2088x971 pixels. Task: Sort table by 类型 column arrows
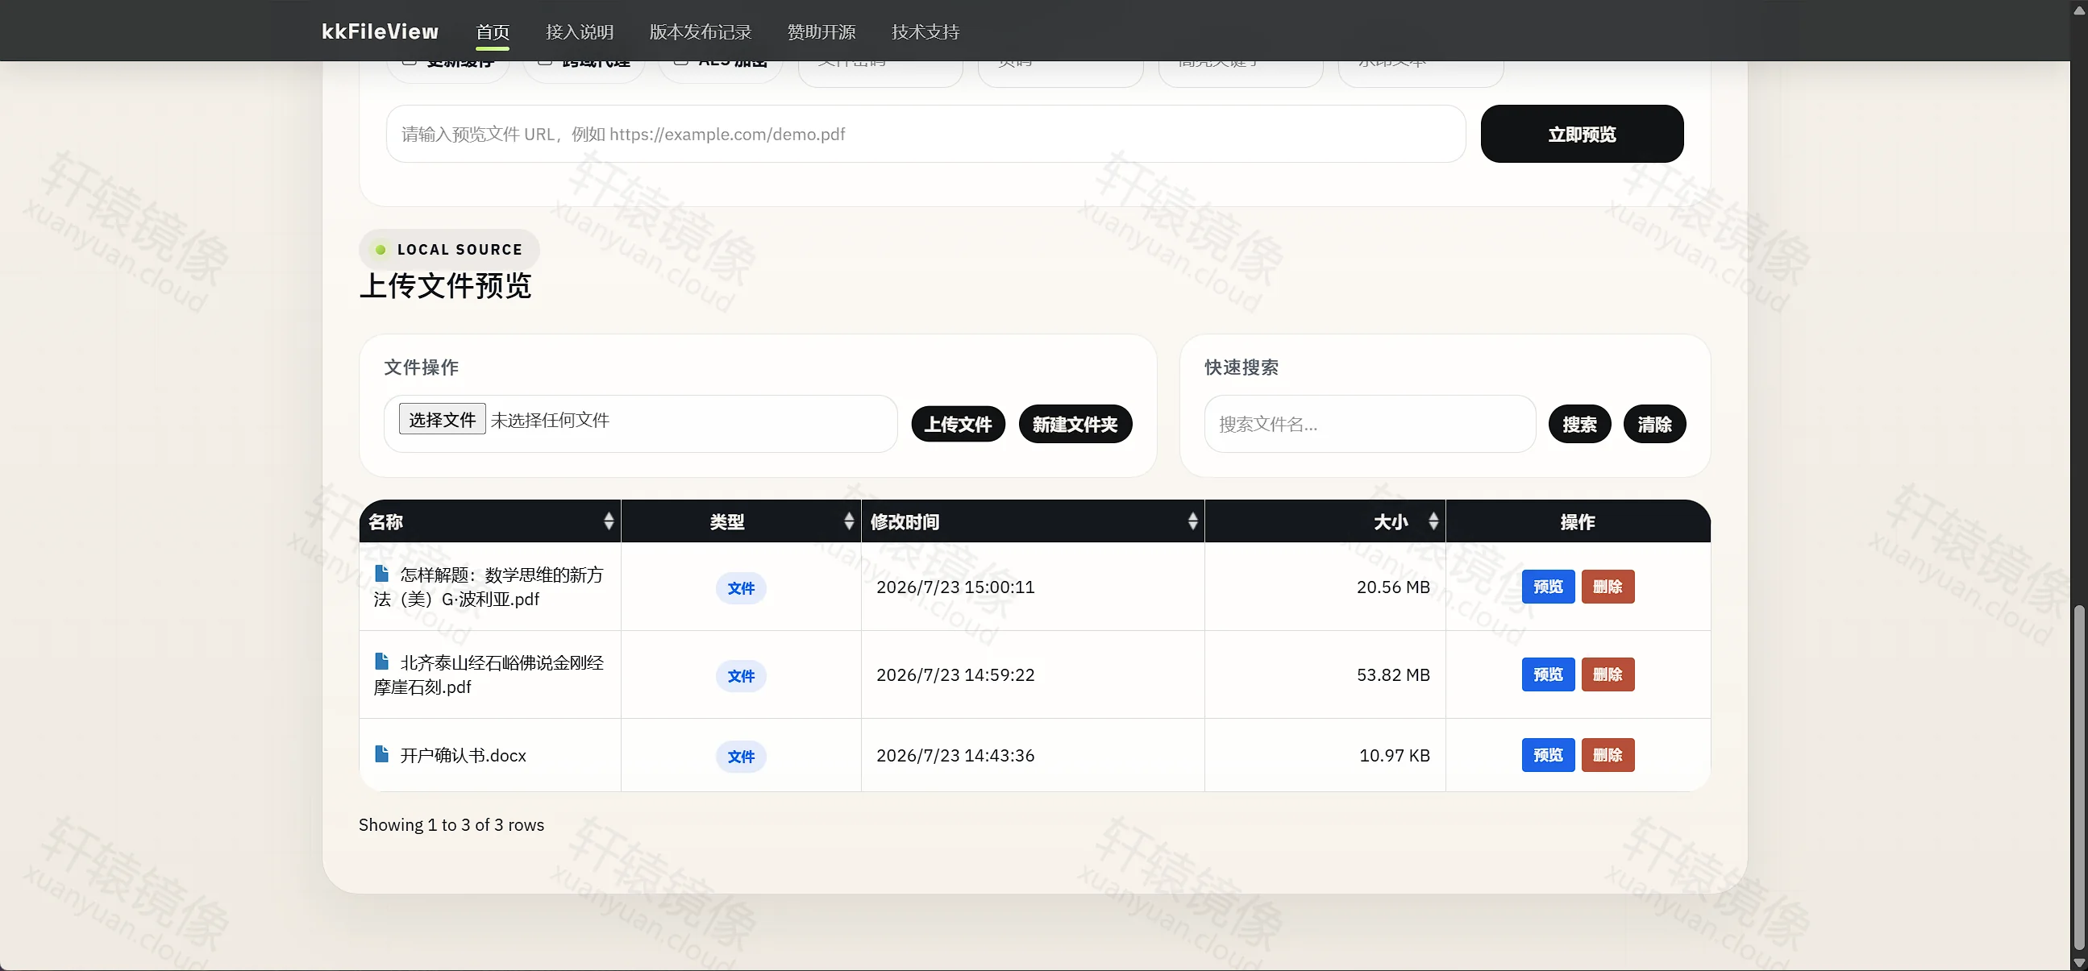point(849,521)
